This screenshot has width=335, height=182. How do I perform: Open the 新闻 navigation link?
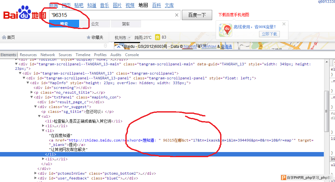(53, 5)
